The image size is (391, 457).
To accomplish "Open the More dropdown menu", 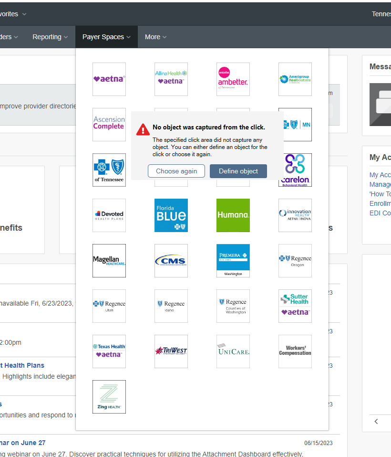I will (155, 37).
